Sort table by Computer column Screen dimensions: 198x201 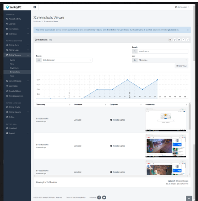click(125, 105)
